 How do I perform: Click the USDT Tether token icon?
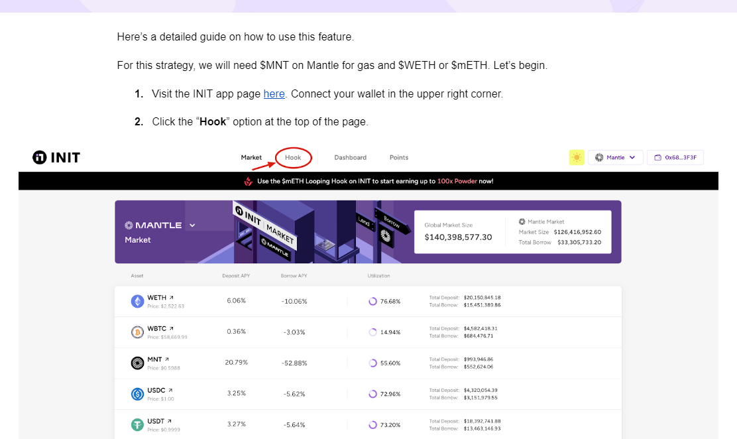[137, 425]
